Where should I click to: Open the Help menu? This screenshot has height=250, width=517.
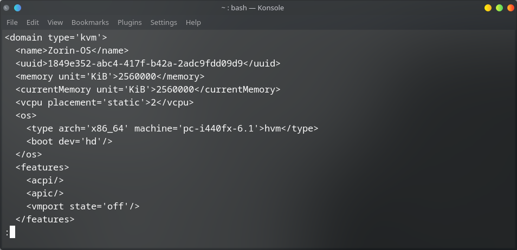193,23
